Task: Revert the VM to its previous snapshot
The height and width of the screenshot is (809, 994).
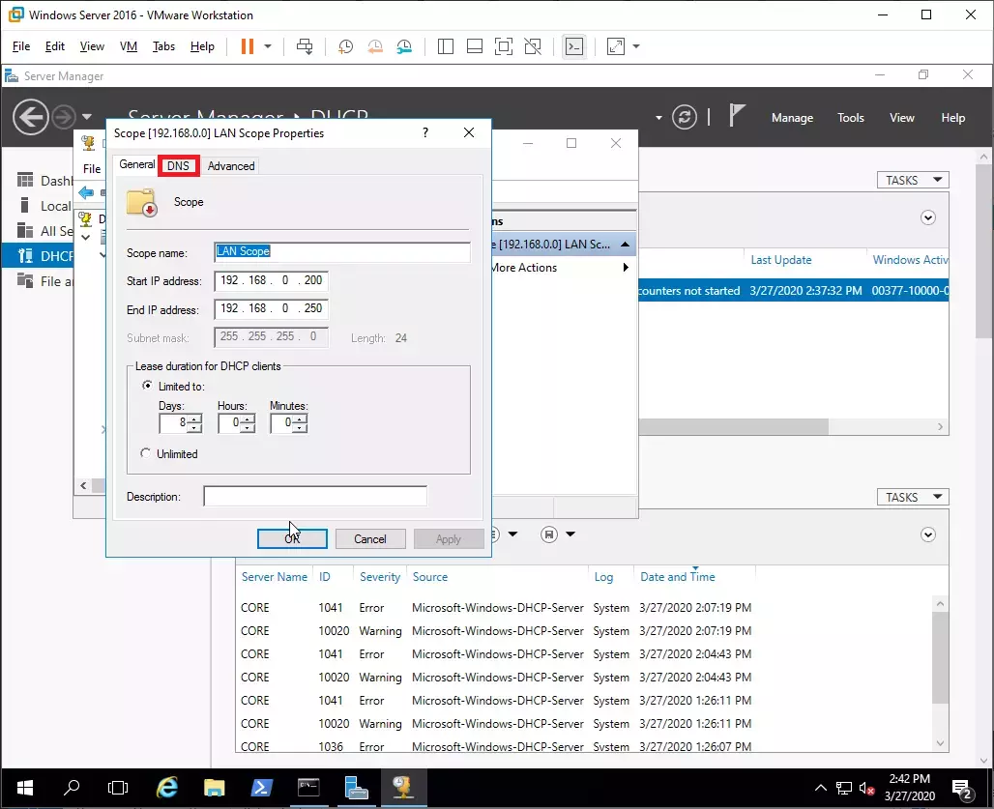Action: tap(375, 46)
